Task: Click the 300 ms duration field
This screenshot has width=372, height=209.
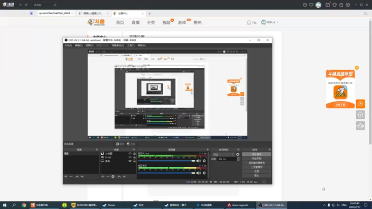Action: click(227, 159)
